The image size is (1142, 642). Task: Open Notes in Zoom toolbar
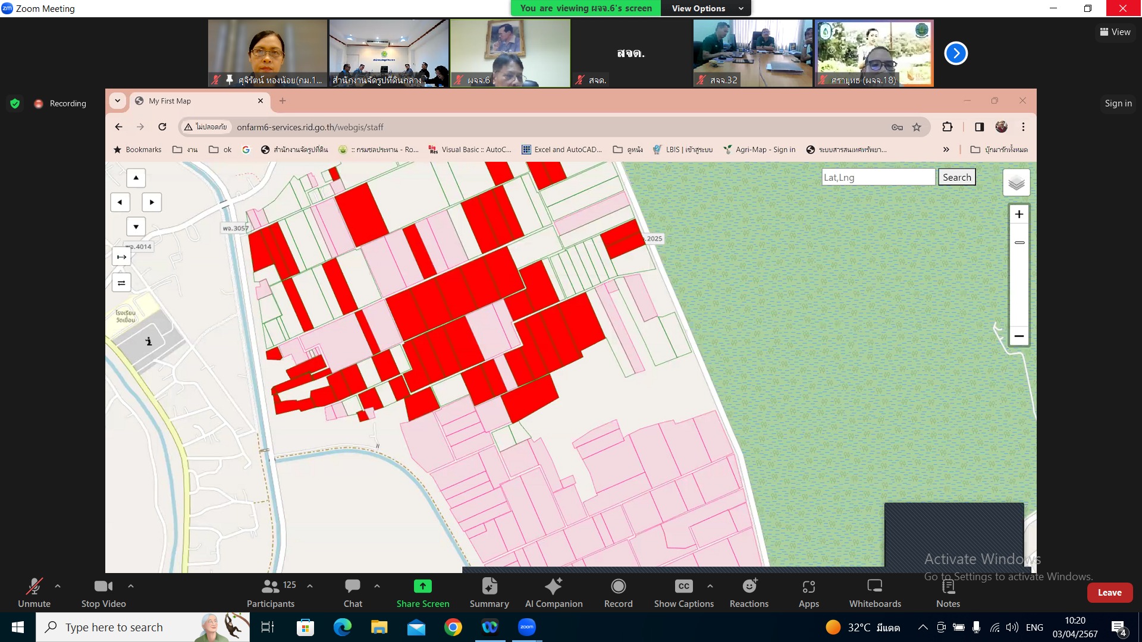point(948,593)
